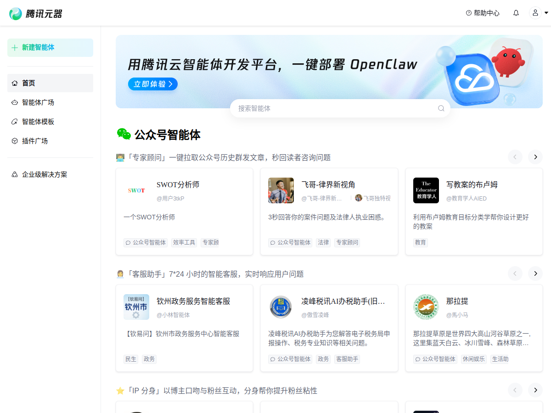Open the 写教案的布卢姆 Educator avatar
Viewport: 551px width, 413px height.
[x=426, y=190]
